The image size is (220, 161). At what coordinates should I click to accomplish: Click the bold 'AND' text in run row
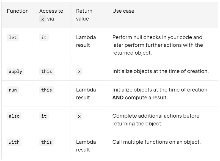point(118,98)
